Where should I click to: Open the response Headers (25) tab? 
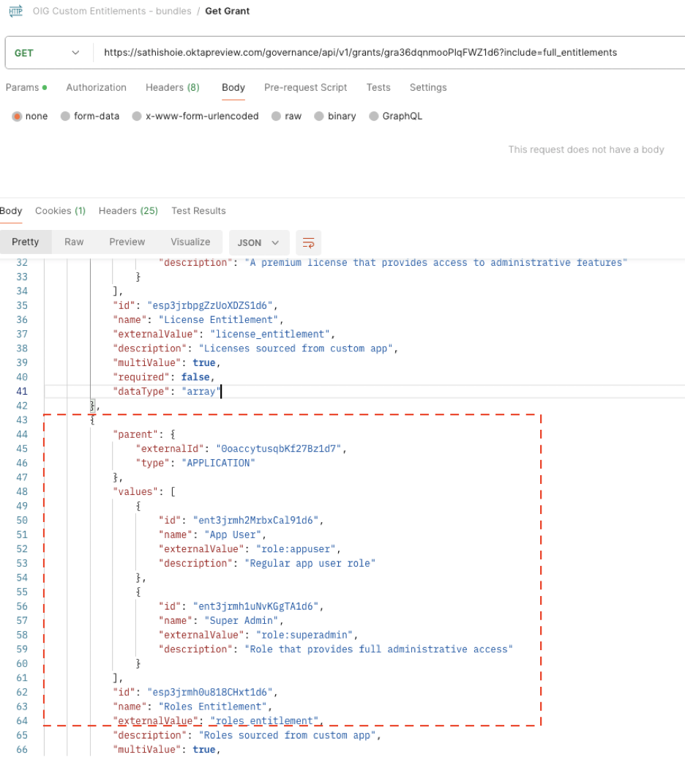128,211
